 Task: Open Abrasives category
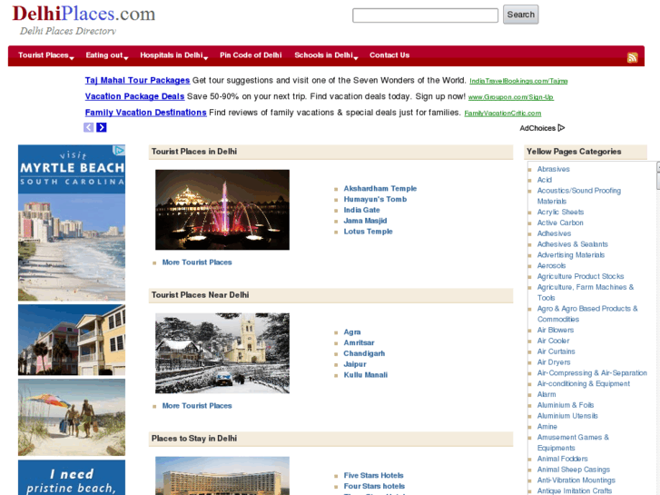(x=553, y=169)
